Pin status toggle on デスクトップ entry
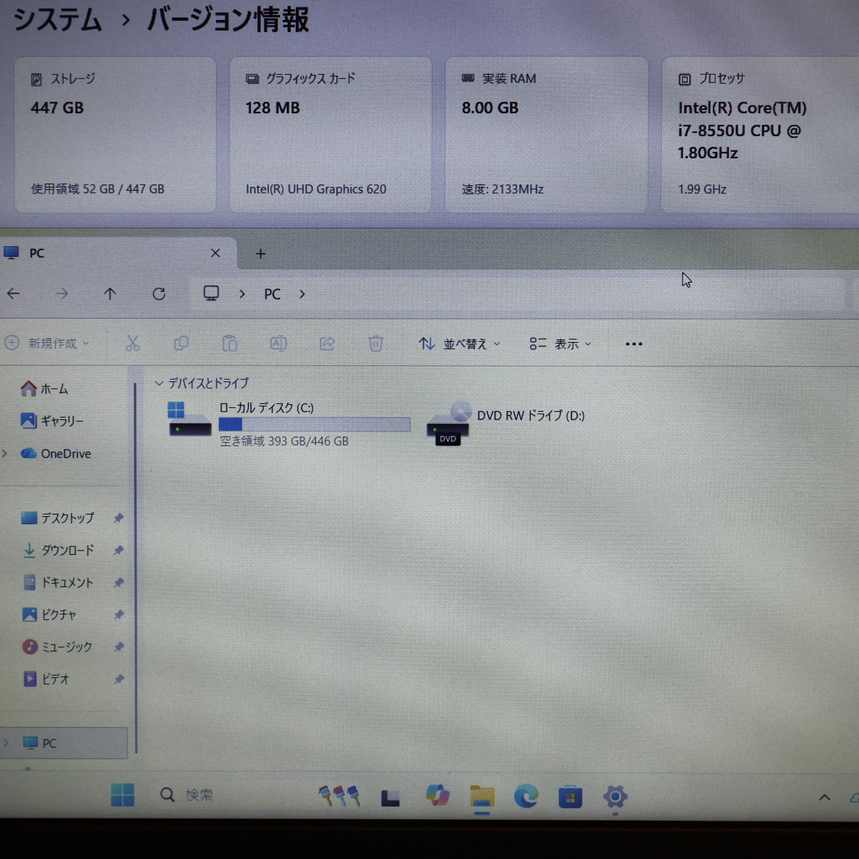The width and height of the screenshot is (859, 859). [119, 518]
